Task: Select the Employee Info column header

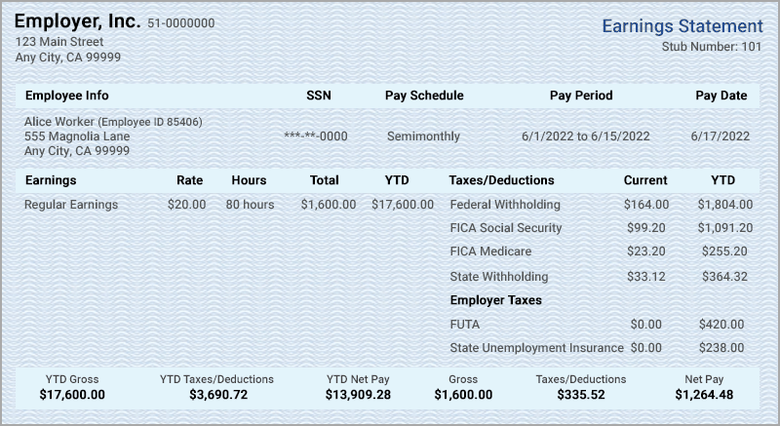Action: (66, 96)
